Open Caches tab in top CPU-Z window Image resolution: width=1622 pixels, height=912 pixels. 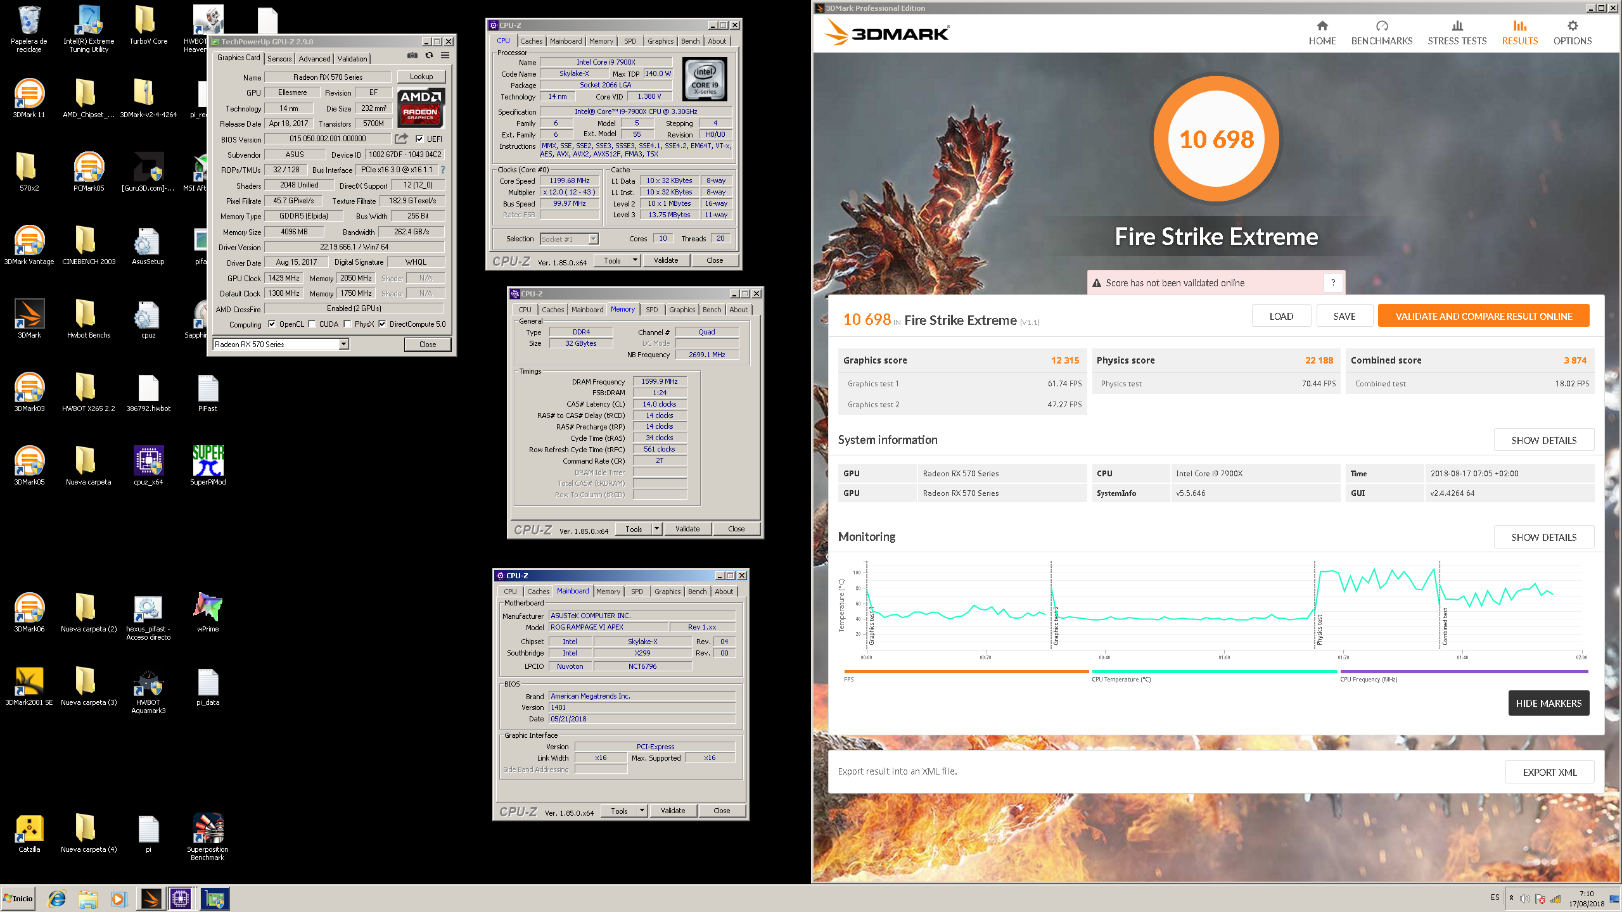pos(531,41)
